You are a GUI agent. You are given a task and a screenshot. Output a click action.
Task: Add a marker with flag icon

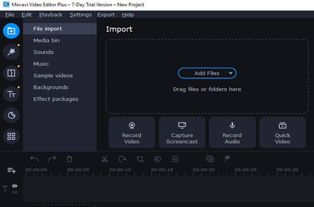click(x=228, y=159)
